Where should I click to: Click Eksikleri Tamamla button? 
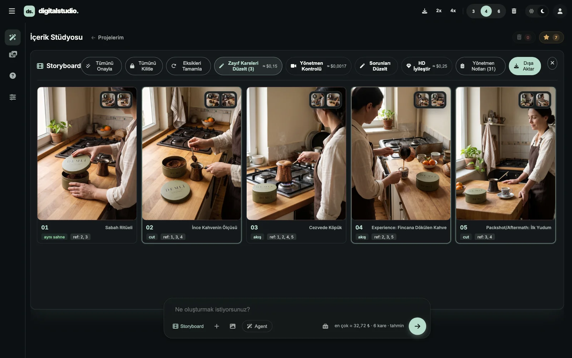click(x=188, y=66)
